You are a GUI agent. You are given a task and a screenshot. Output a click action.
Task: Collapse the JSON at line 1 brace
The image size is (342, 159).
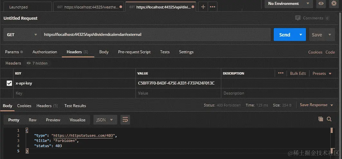27,130
